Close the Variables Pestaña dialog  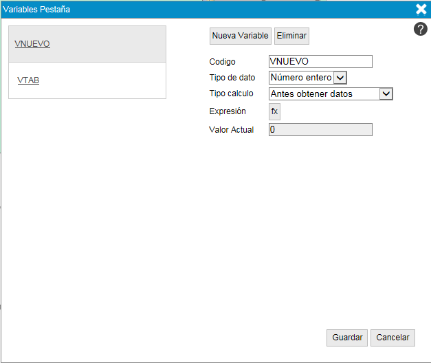421,9
